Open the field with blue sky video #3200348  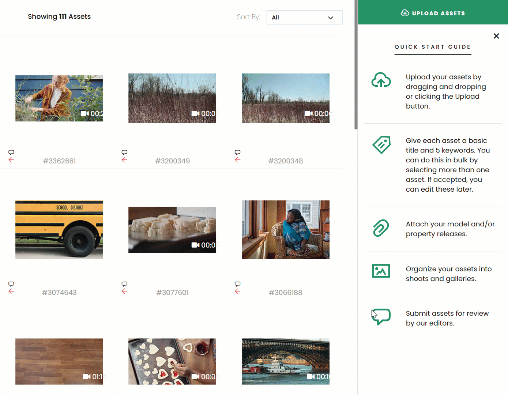286,98
